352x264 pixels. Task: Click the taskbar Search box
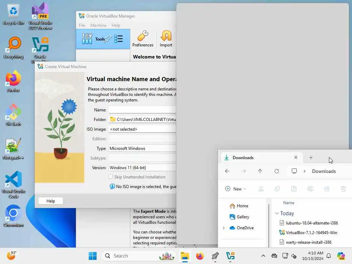point(139,256)
